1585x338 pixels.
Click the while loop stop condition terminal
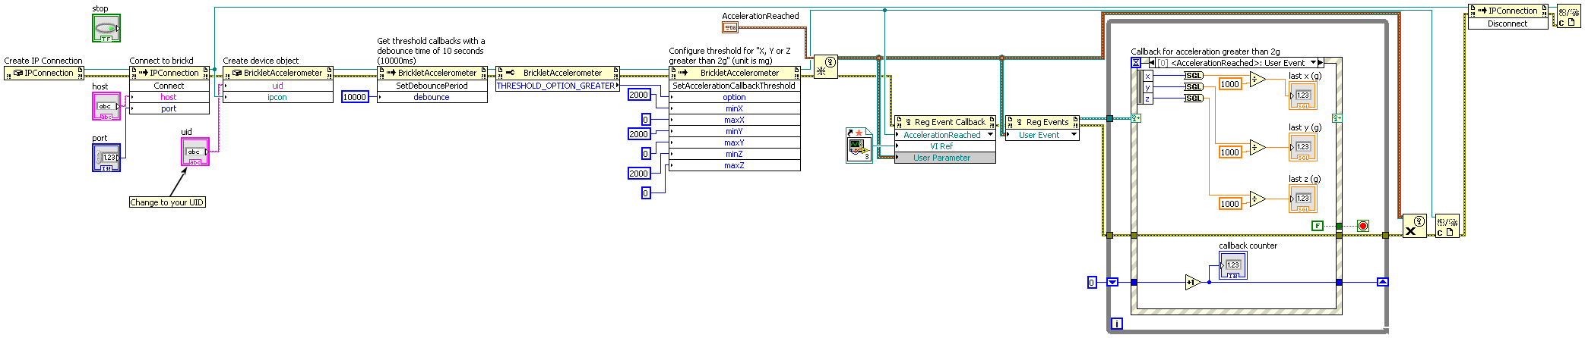[x=1362, y=226]
